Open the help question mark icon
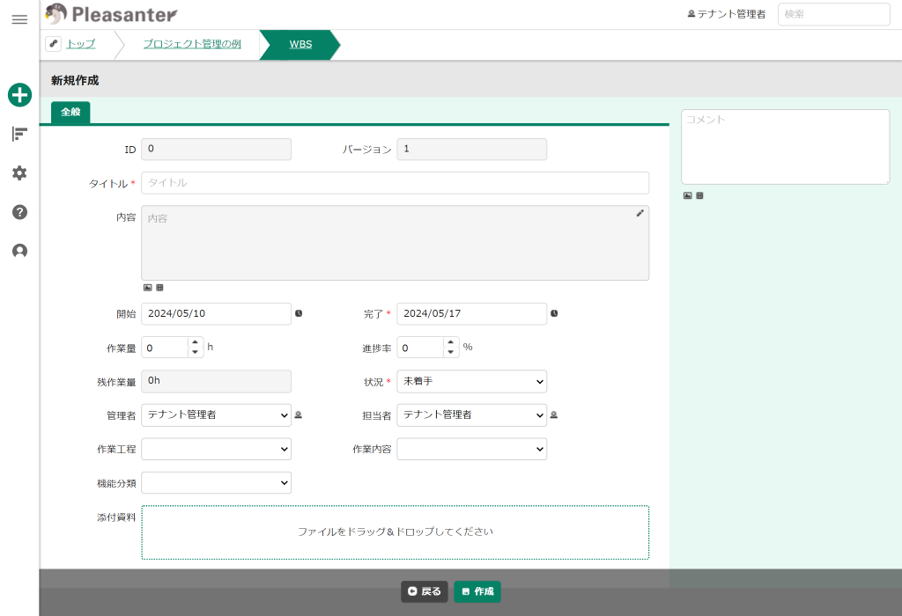The height and width of the screenshot is (616, 902). (19, 212)
